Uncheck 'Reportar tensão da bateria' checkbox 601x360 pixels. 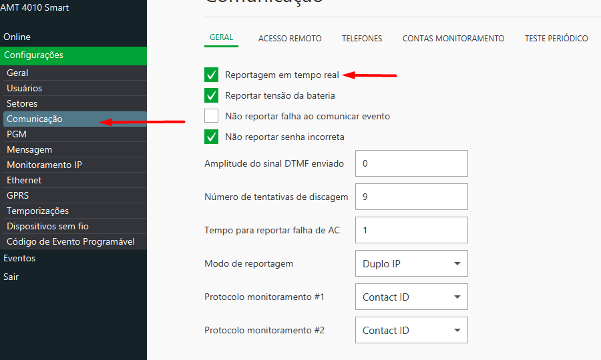pyautogui.click(x=212, y=95)
